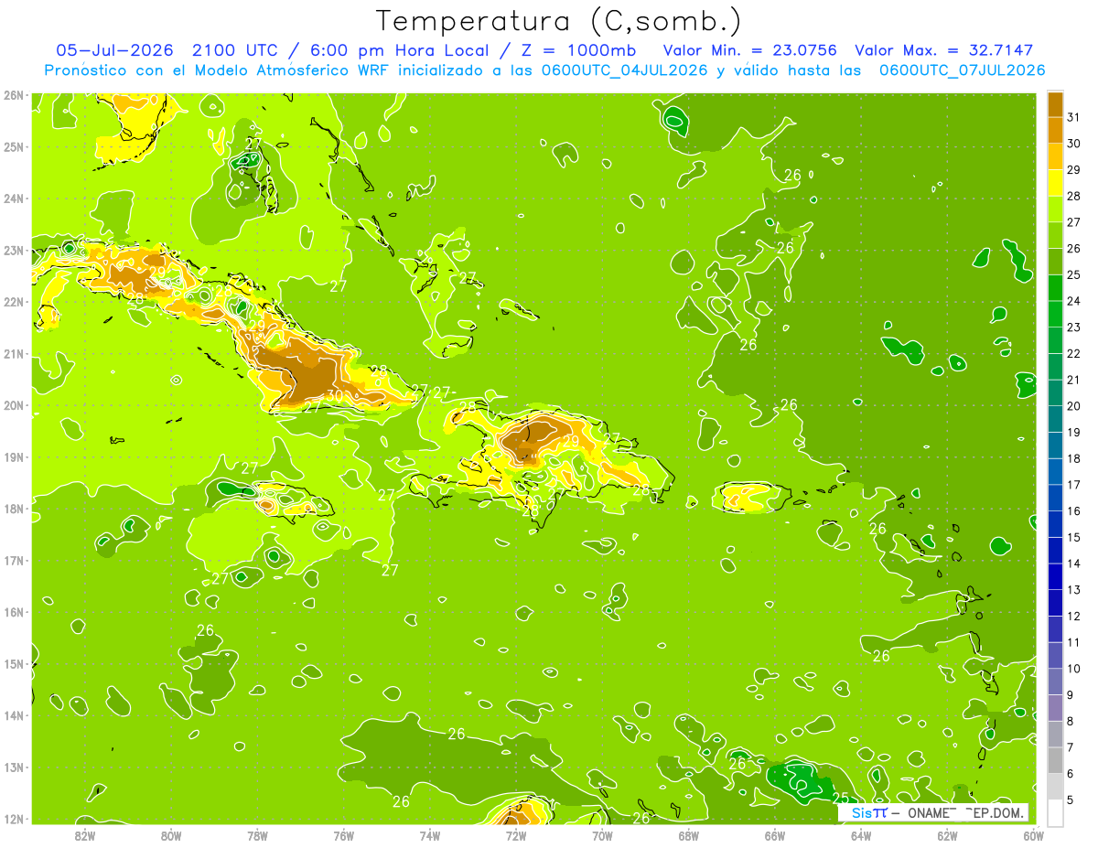The image size is (1098, 848).
Task: Click the colorbar label 10
Action: [x=1073, y=669]
